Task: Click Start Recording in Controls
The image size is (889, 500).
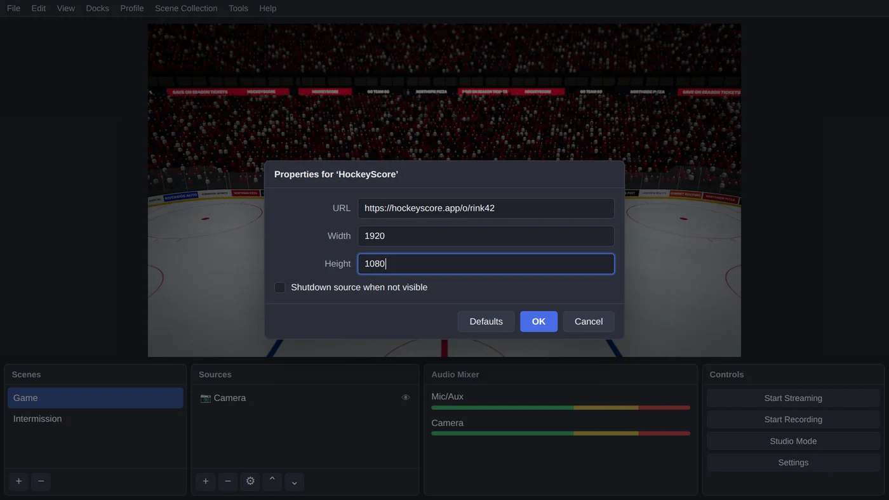Action: pos(793,419)
